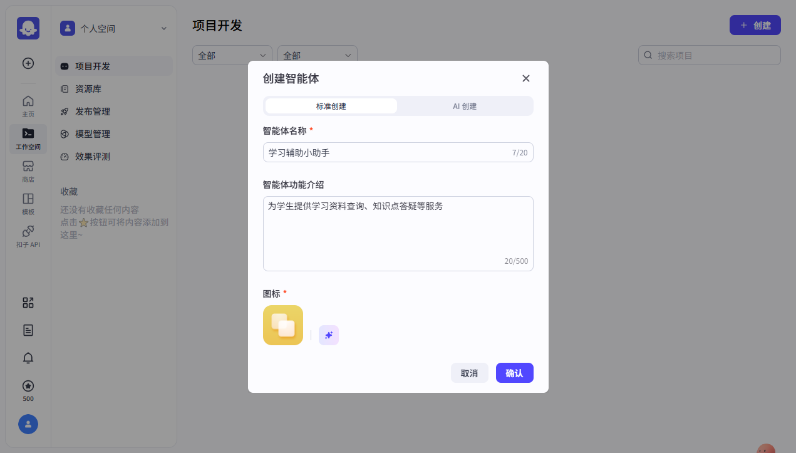Click the 500 points star icon
796x453 pixels.
click(x=28, y=386)
